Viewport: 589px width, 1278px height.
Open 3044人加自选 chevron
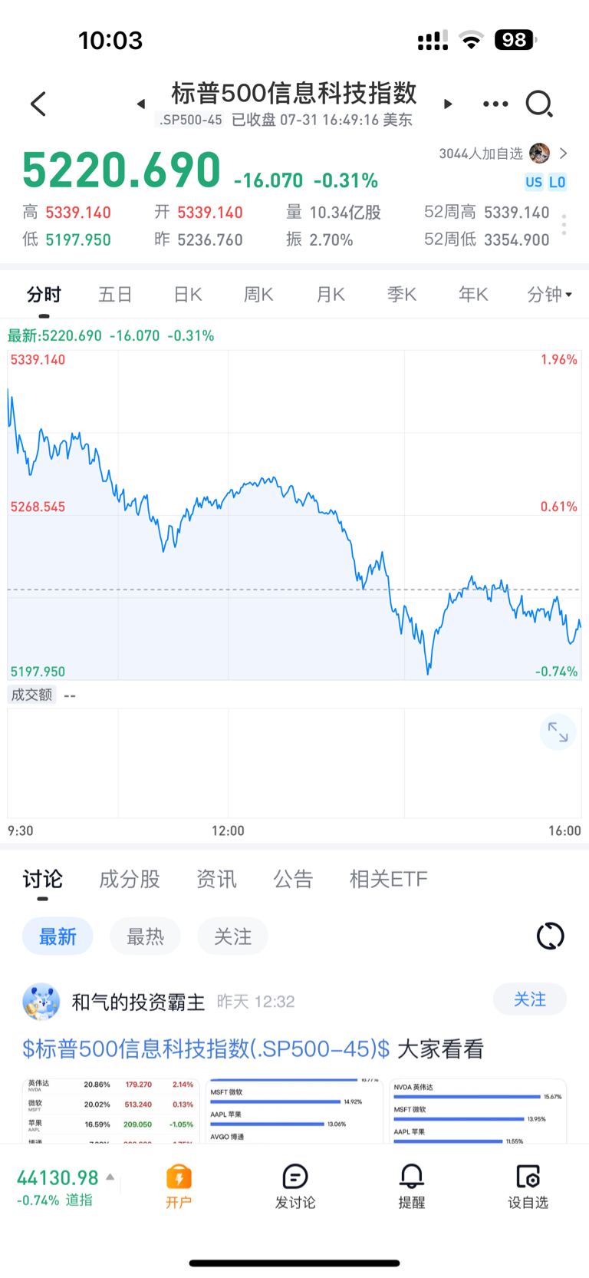[564, 154]
